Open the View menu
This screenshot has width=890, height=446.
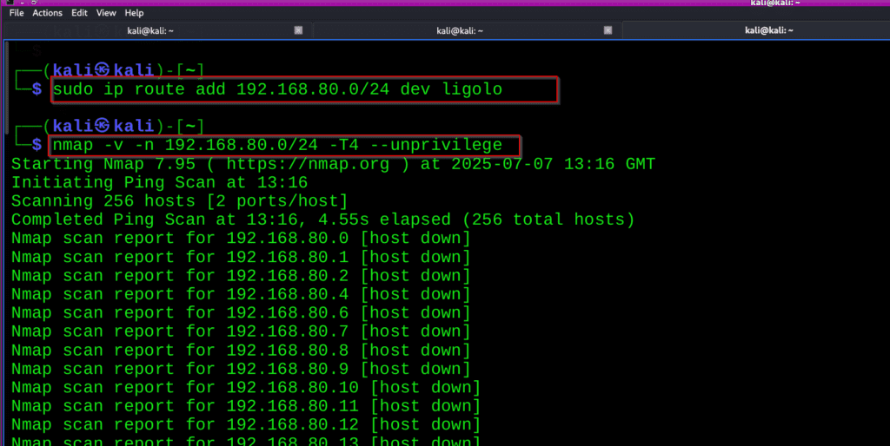coord(106,12)
